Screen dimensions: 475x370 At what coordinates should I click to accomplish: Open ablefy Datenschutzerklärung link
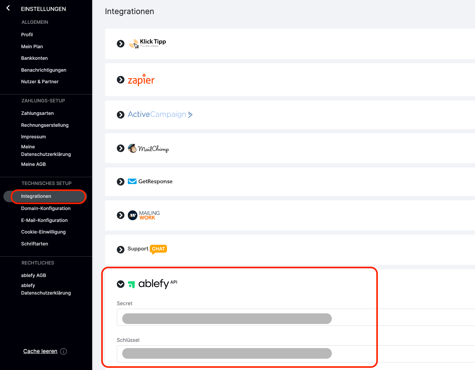pyautogui.click(x=46, y=289)
